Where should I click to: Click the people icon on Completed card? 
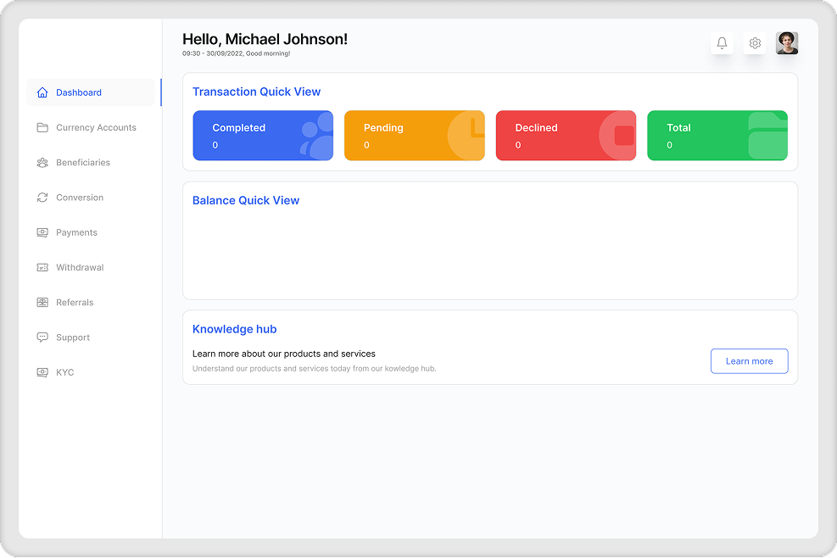point(317,137)
